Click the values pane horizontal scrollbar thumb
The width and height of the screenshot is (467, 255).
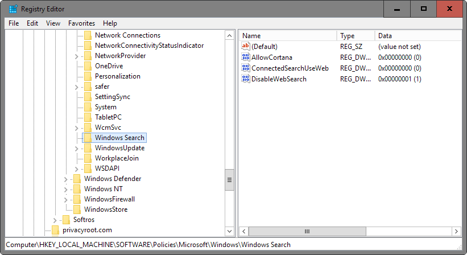307,231
